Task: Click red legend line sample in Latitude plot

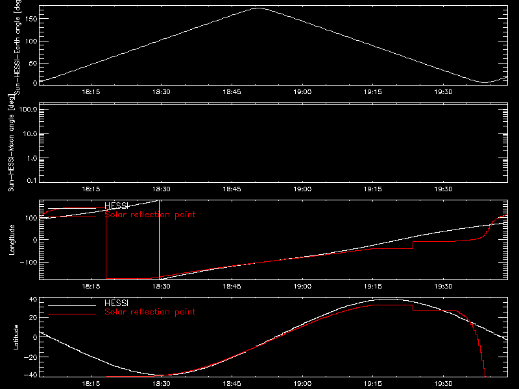Action: 72,314
